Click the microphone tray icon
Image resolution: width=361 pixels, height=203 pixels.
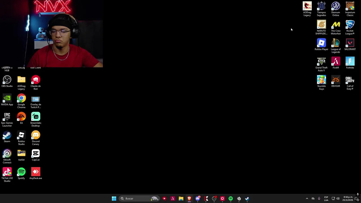point(319,198)
